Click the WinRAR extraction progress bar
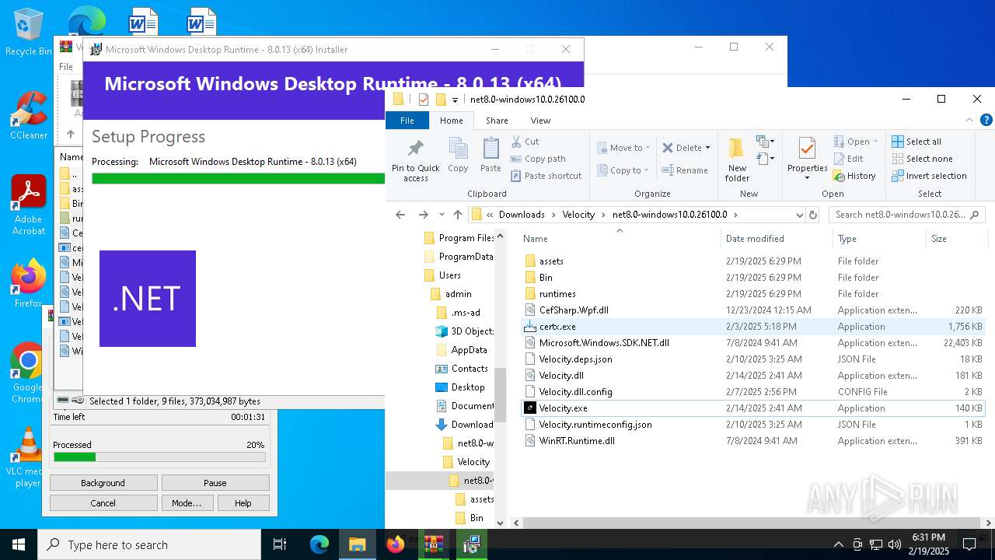The height and width of the screenshot is (560, 995). (x=159, y=457)
